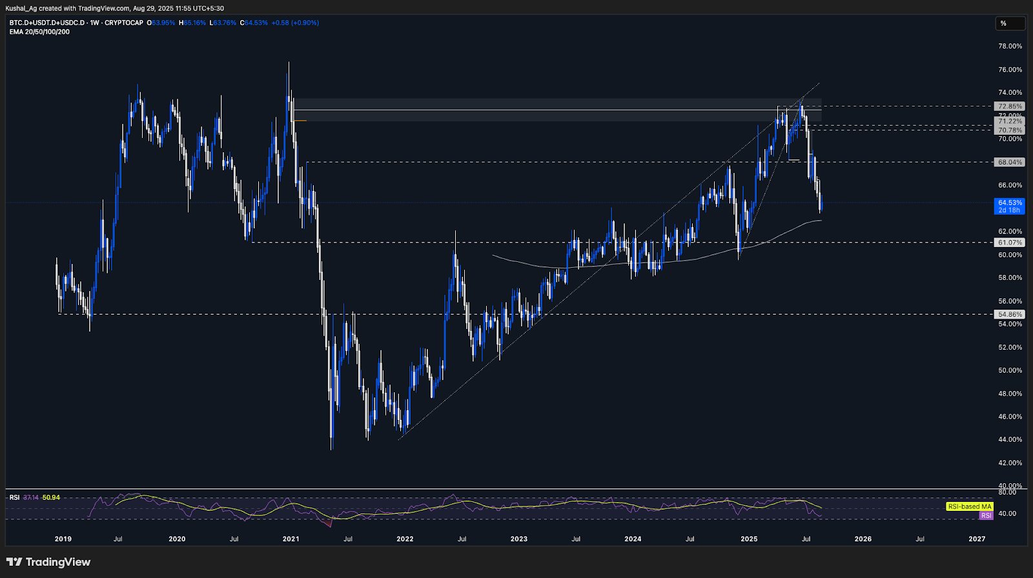Image resolution: width=1033 pixels, height=578 pixels.
Task: Click the 2024 label on the time axis
Action: click(x=633, y=539)
